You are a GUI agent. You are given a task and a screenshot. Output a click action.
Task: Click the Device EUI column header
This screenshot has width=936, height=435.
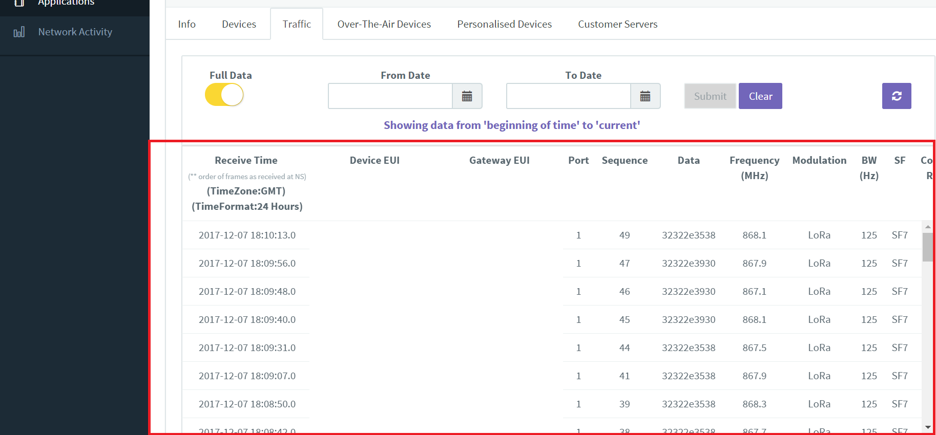click(x=375, y=160)
